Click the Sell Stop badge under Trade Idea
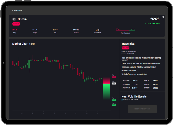The width and height of the screenshot is (173, 125). [125, 48]
